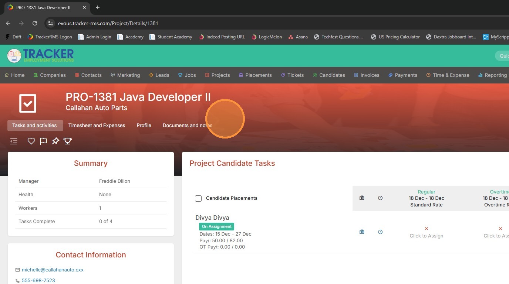509x284 pixels.
Task: Open the Timesheet and Expenses tab
Action: 97,125
